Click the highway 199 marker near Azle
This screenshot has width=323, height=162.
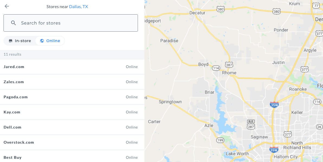point(220,140)
